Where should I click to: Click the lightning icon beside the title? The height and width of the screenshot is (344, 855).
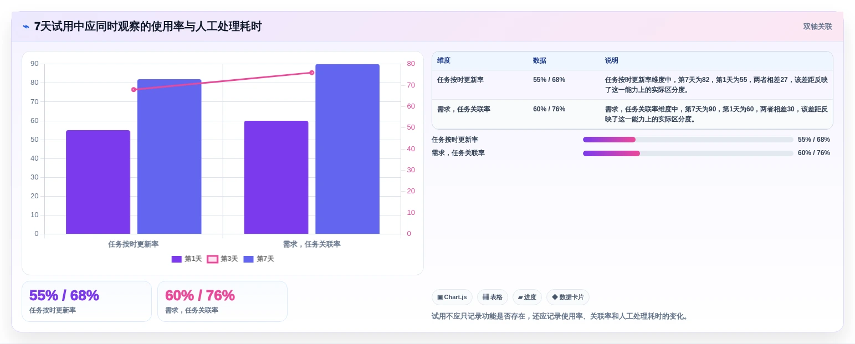point(26,27)
